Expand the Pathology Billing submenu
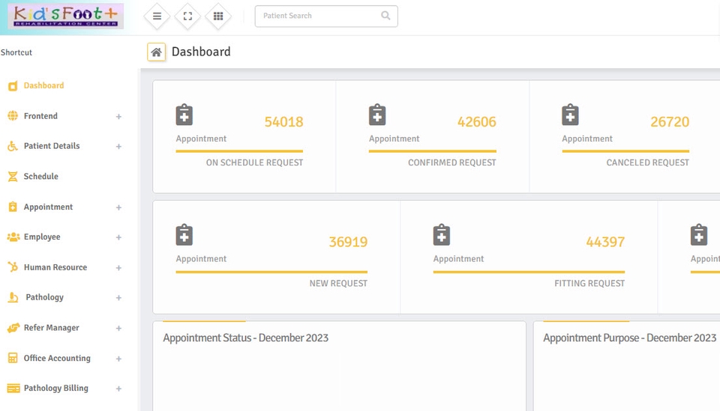The width and height of the screenshot is (720, 411). (x=118, y=389)
